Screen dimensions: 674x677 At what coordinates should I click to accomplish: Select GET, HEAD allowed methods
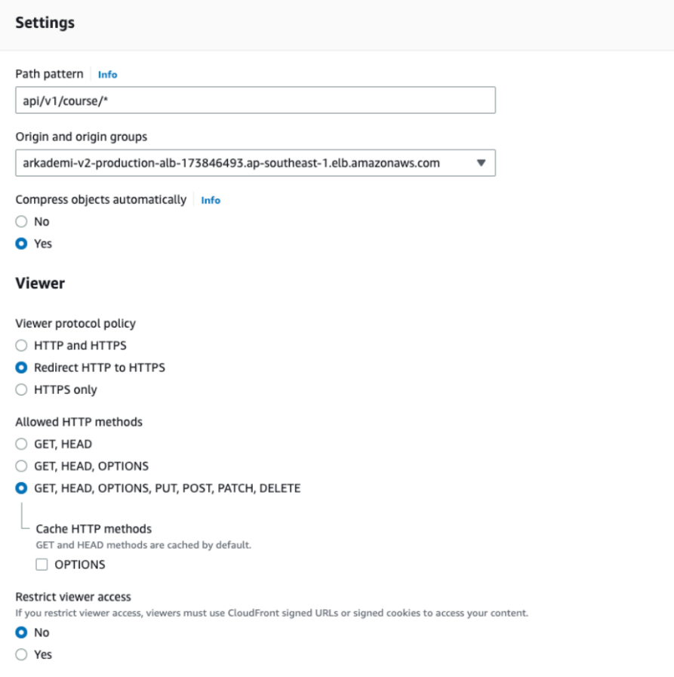[x=22, y=445]
